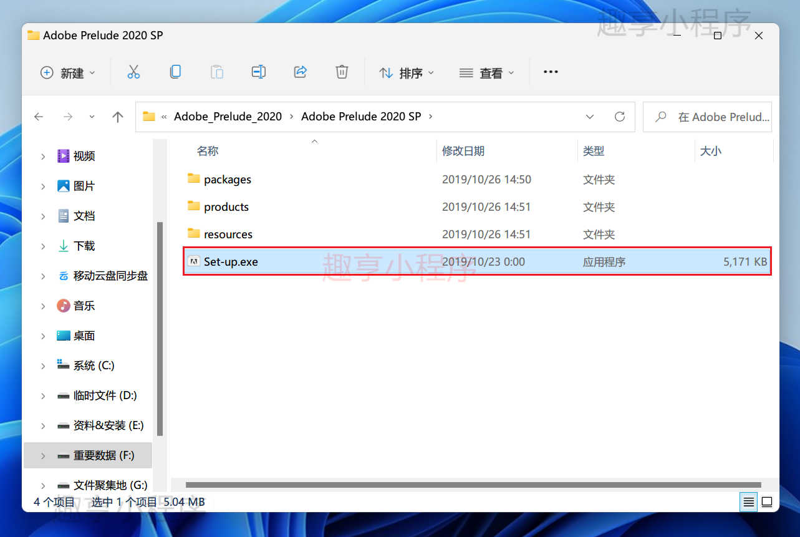Viewport: 800px width, 537px height.
Task: Expand the 视频 tree node chevron
Action: click(x=43, y=157)
